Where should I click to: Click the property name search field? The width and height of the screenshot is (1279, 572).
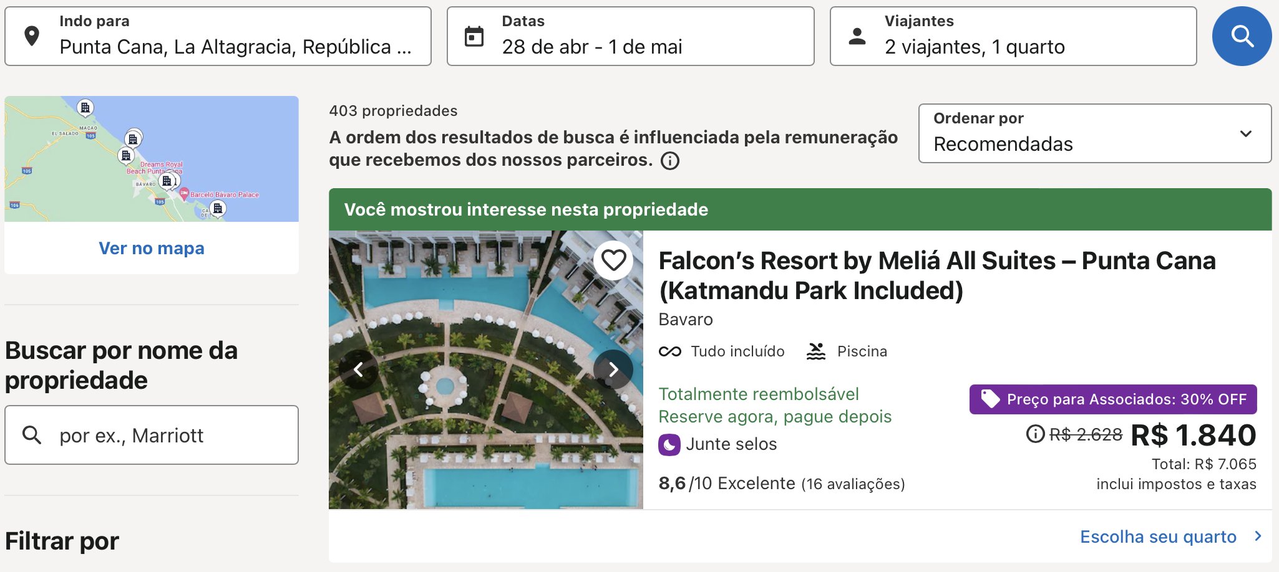[x=152, y=435]
